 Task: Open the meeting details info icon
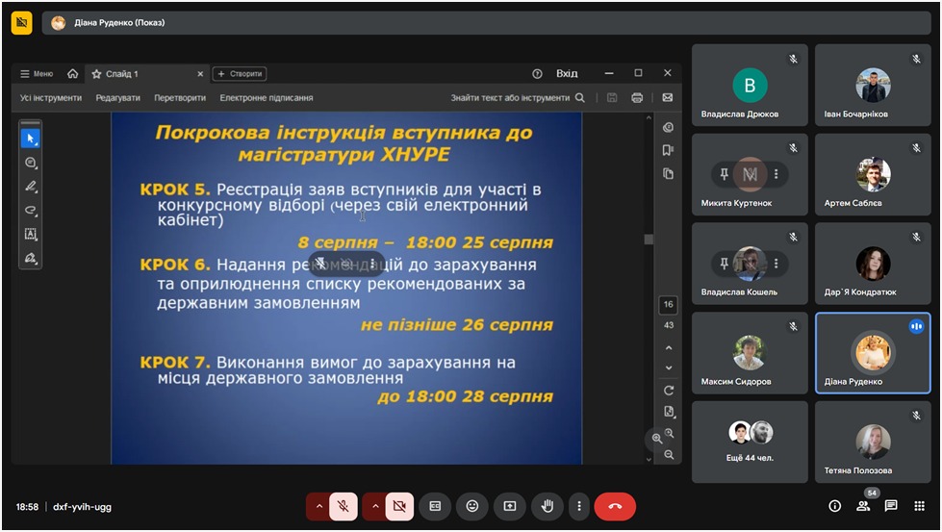coord(834,506)
